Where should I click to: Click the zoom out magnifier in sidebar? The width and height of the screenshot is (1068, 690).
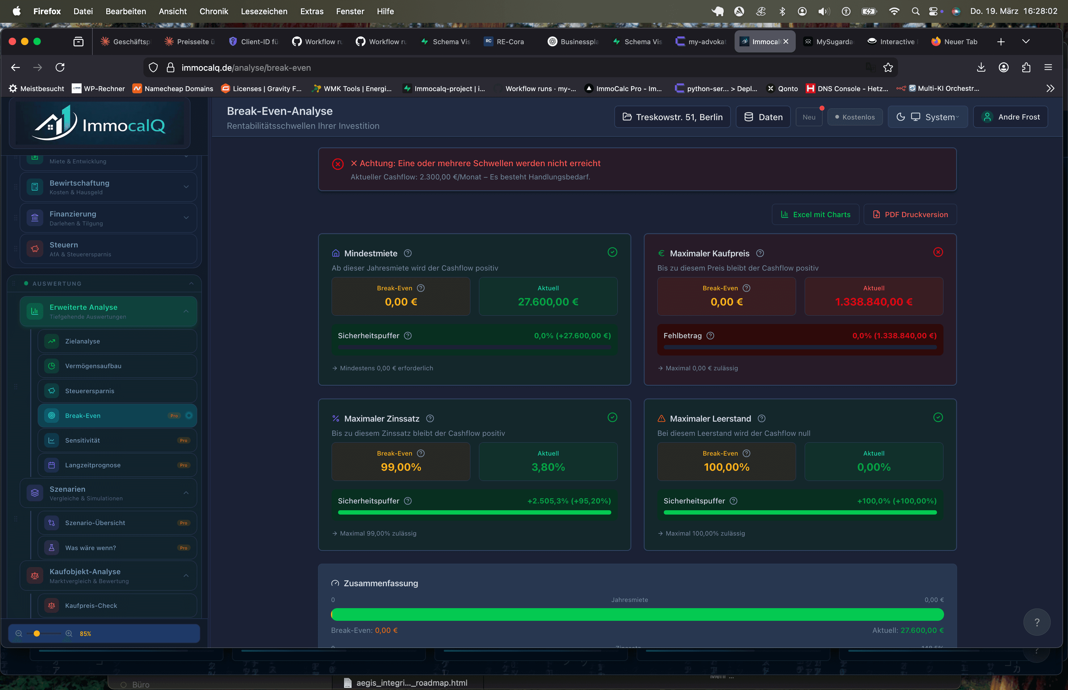(19, 633)
